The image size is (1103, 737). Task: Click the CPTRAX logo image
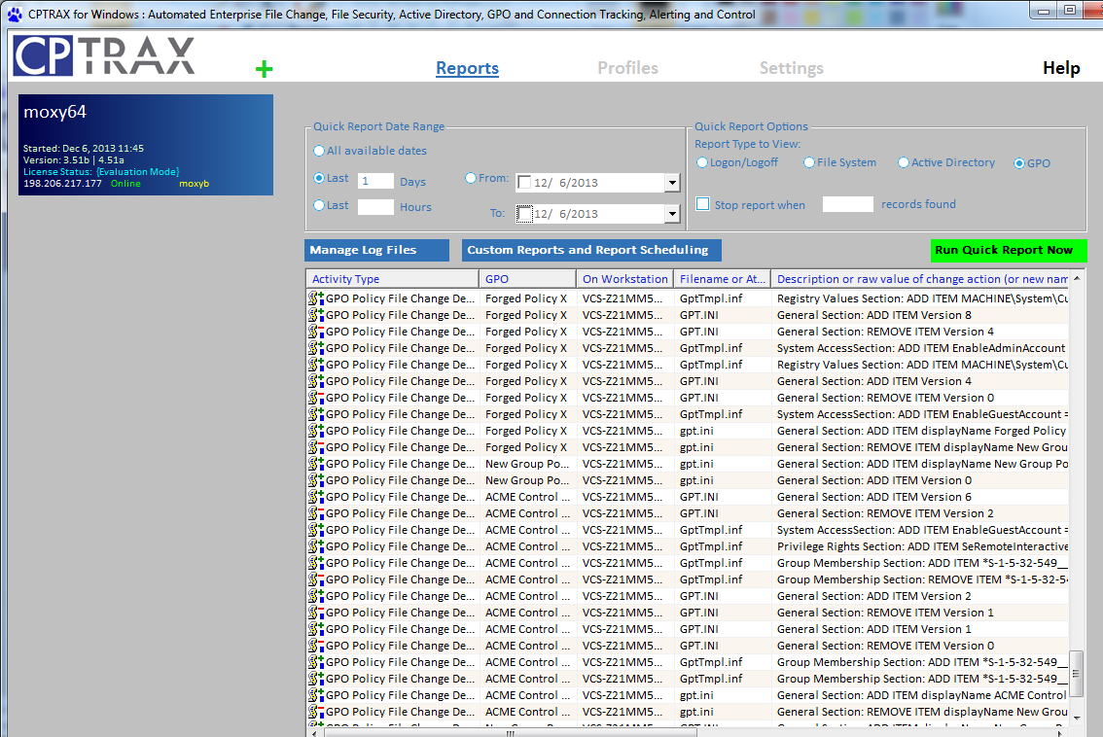tap(104, 56)
